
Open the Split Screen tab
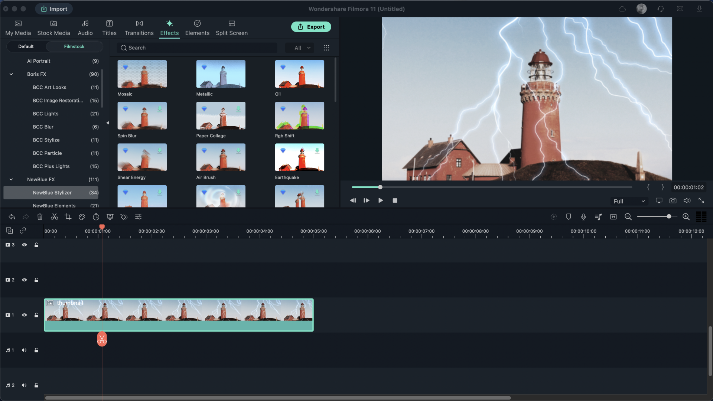click(232, 28)
